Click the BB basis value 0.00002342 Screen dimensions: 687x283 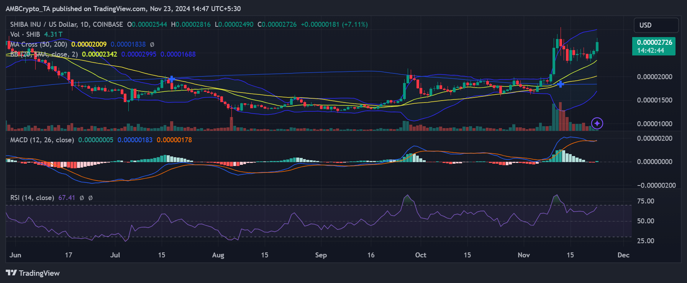pyautogui.click(x=100, y=54)
